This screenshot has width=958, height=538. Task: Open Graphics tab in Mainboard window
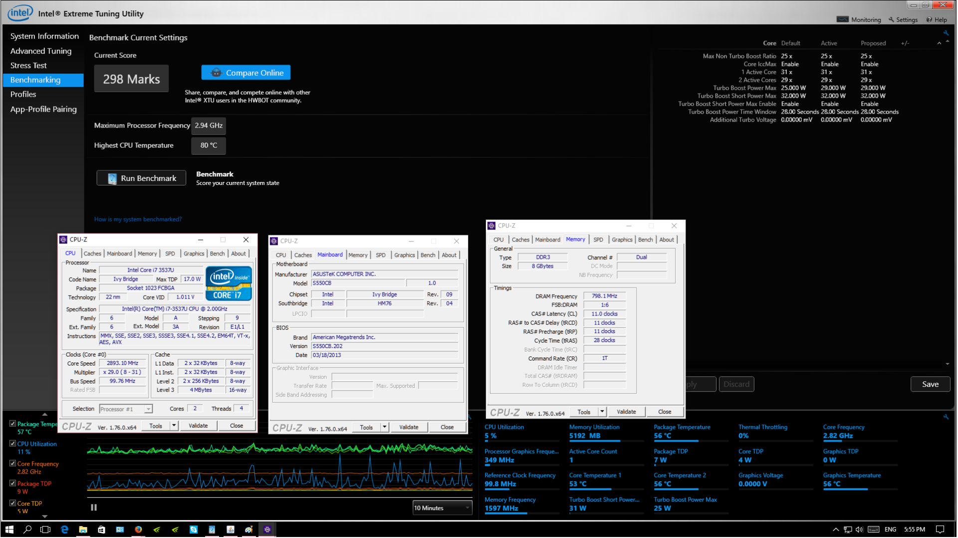pos(404,255)
